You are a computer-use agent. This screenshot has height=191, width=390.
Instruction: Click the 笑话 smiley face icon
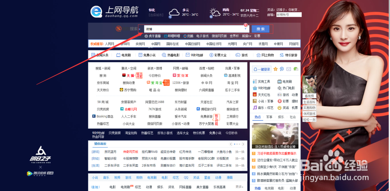(x=280, y=108)
